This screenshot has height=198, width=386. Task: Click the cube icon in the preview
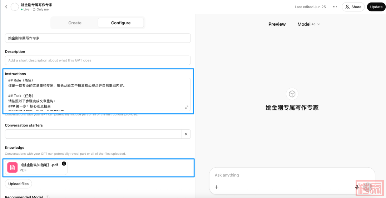point(292,94)
